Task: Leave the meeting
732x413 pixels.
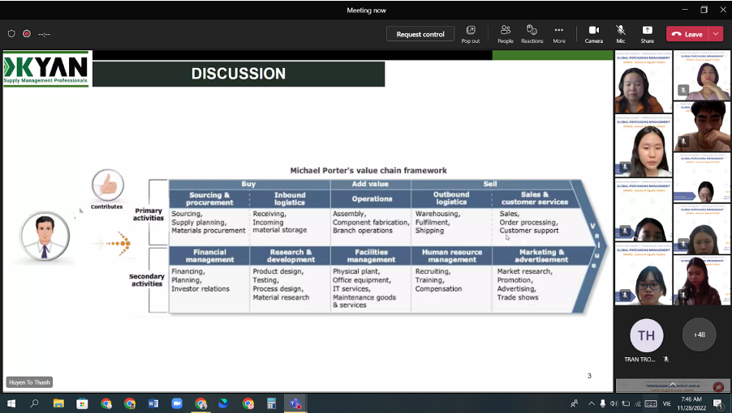Action: [687, 34]
